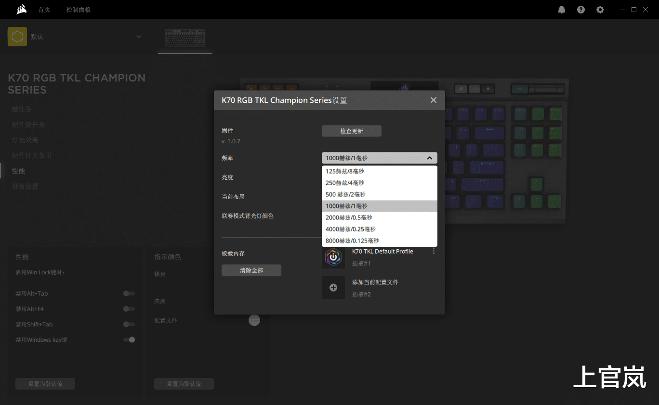Screen dimensions: 659x405
Task: Click the iCUE badge on 插槽#1 profile
Action: (333, 257)
